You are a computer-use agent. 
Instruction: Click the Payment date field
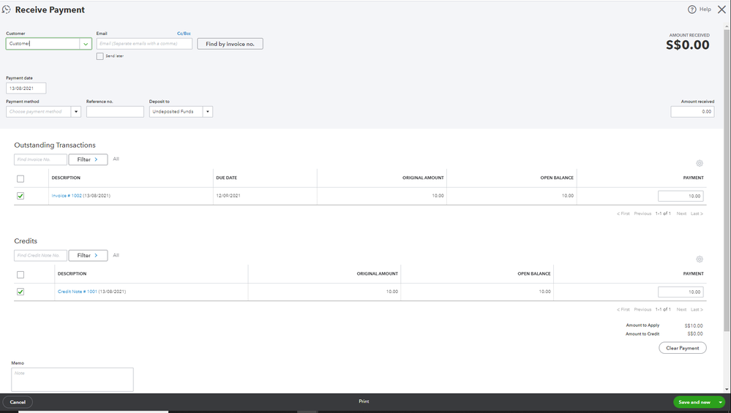point(26,88)
